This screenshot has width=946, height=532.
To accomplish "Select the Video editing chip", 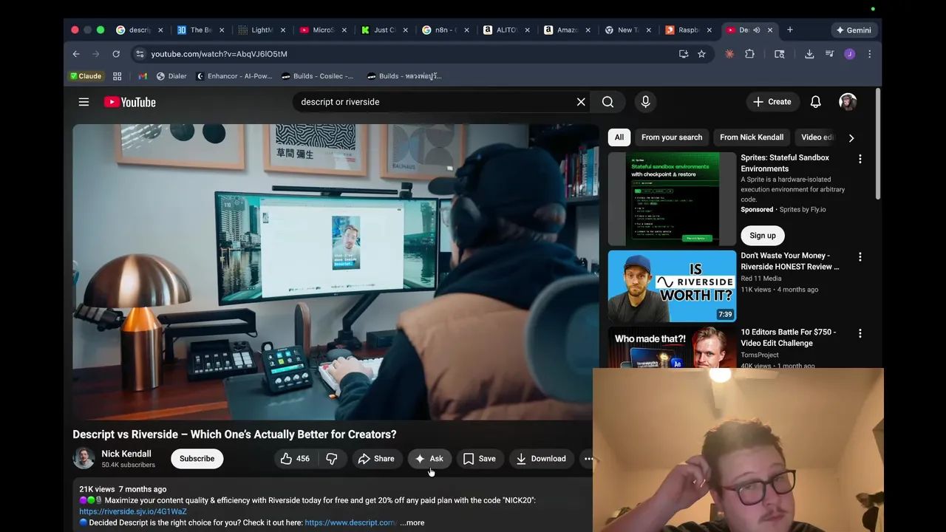I will pos(817,137).
